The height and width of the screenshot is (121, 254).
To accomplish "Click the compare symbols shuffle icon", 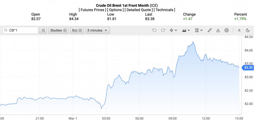I will coord(43,30).
